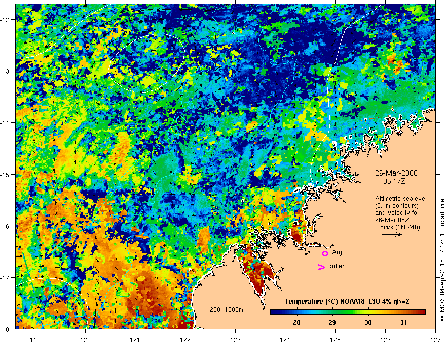This screenshot has width=446, height=344.
Task: Click latitude axis label -16
Action: point(6,226)
